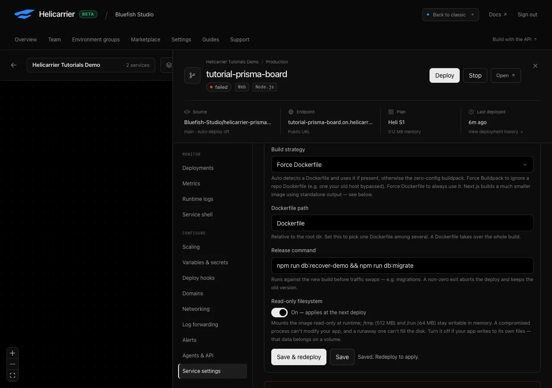This screenshot has height=388, width=552.
Task: Open Build with the API link
Action: click(514, 39)
